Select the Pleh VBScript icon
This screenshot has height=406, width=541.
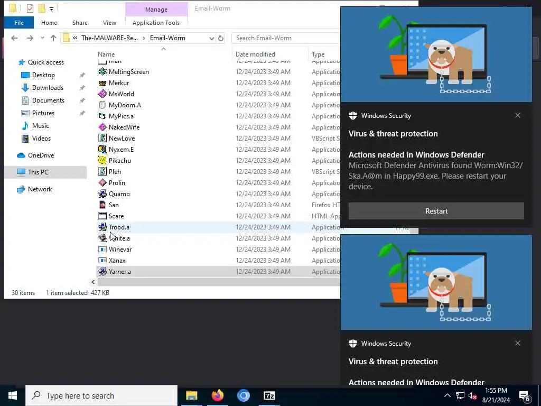pos(102,172)
